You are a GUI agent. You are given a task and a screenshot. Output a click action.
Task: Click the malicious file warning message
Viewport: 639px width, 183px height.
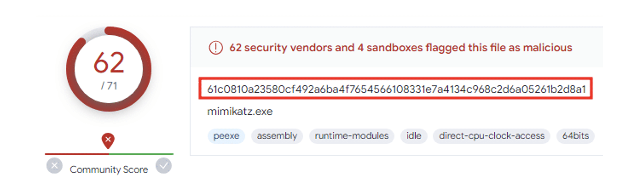point(401,48)
